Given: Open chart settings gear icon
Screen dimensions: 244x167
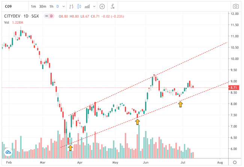Looking at the screenshot, I should click(x=235, y=163).
